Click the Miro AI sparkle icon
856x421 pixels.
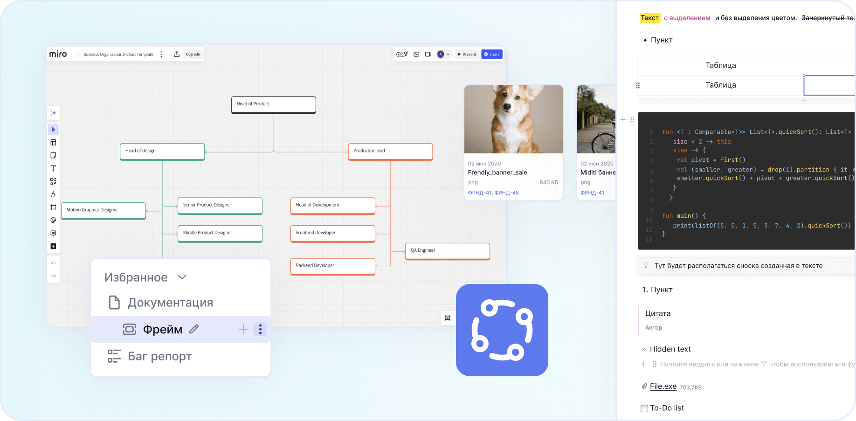pyautogui.click(x=53, y=113)
